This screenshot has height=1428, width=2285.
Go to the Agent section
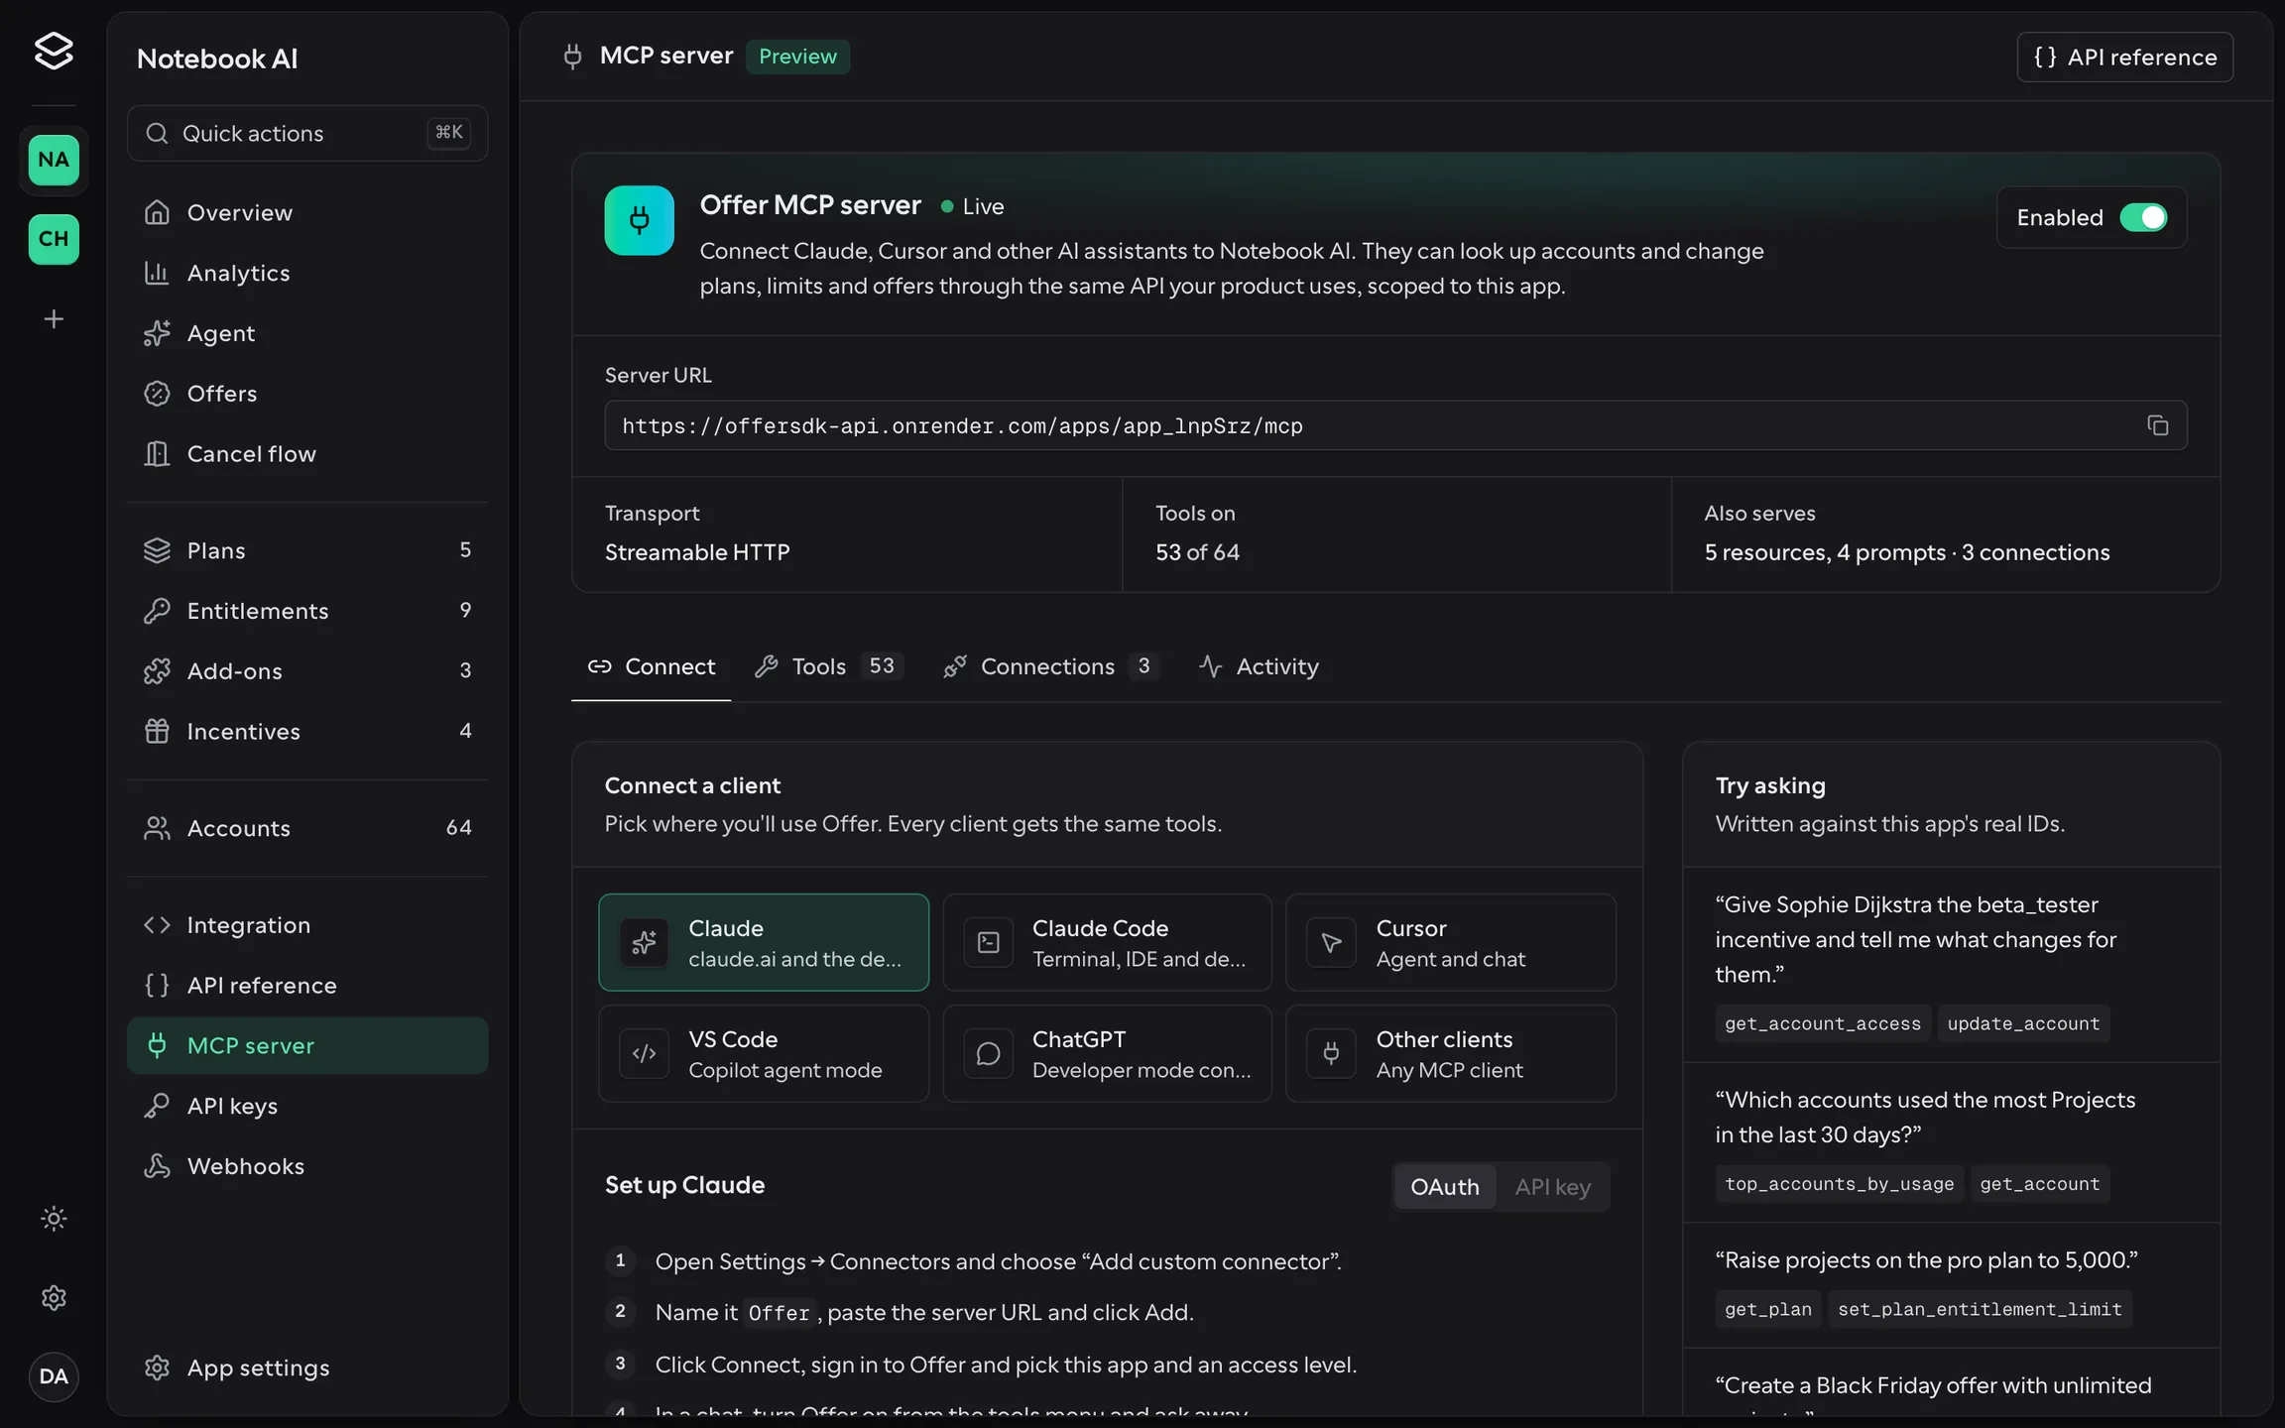pyautogui.click(x=307, y=333)
